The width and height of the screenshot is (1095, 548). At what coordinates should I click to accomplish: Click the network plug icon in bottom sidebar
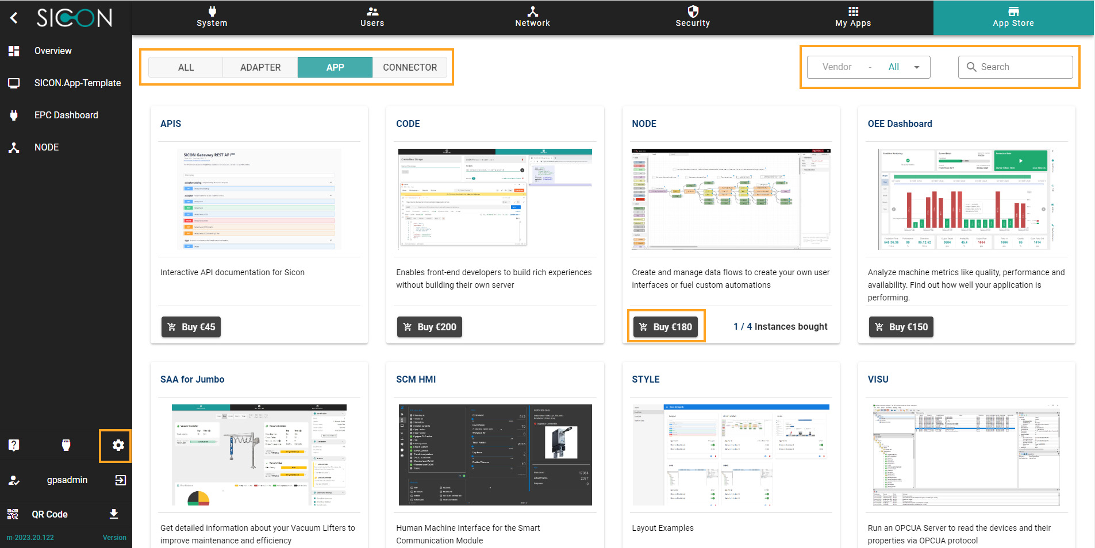click(x=66, y=445)
